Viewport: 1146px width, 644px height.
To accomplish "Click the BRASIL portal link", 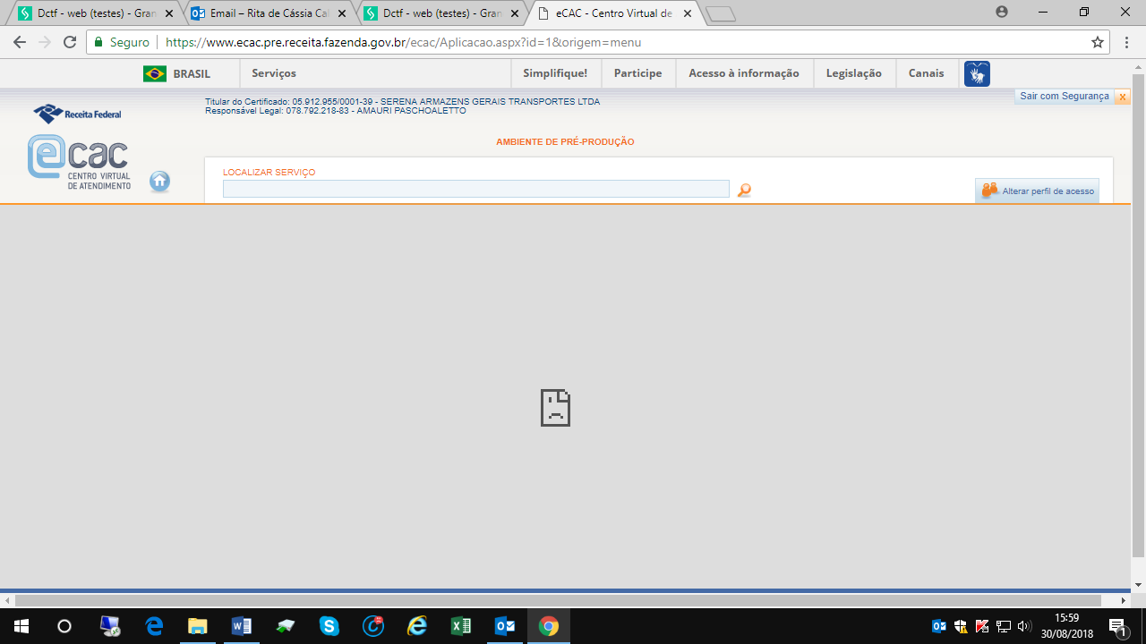I will point(192,73).
